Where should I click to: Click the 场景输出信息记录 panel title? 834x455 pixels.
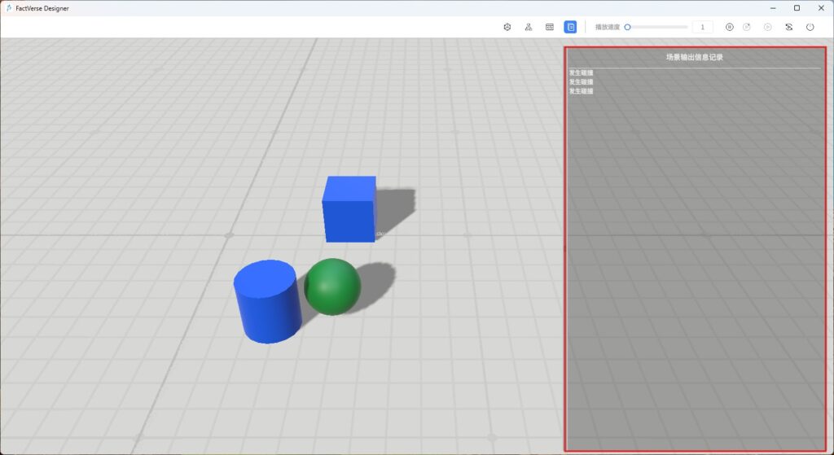pos(694,58)
